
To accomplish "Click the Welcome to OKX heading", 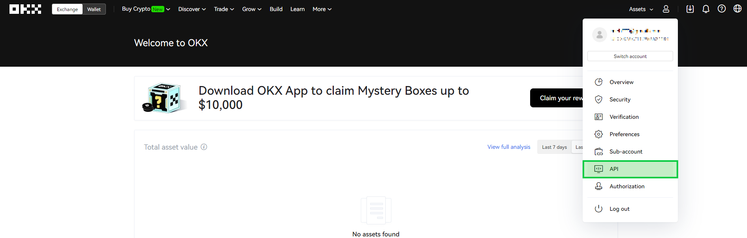I will click(x=171, y=43).
